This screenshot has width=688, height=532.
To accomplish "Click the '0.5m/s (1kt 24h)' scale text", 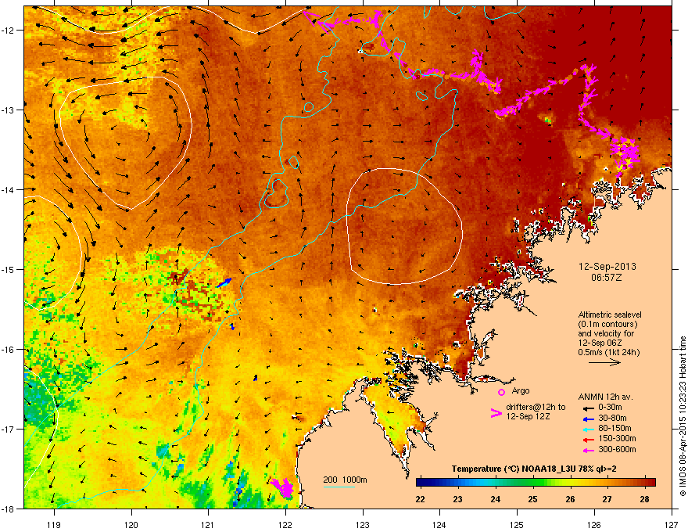I will (609, 352).
